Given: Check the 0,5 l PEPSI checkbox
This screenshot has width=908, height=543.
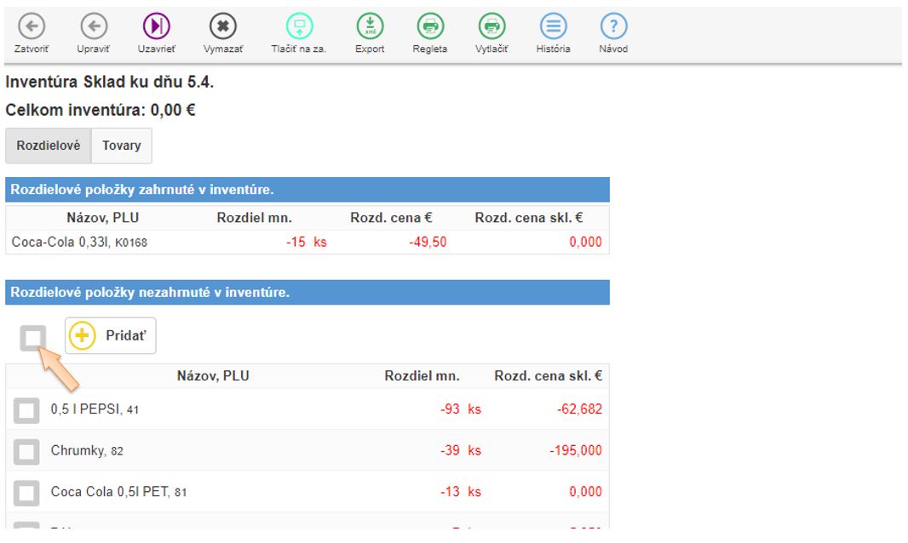Looking at the screenshot, I should pyautogui.click(x=26, y=410).
